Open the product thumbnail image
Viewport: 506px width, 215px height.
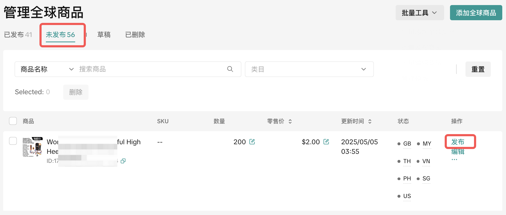pyautogui.click(x=33, y=147)
